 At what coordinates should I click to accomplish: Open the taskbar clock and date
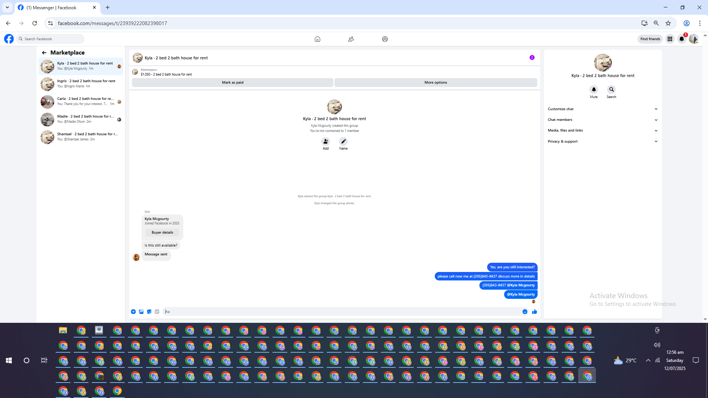click(675, 360)
